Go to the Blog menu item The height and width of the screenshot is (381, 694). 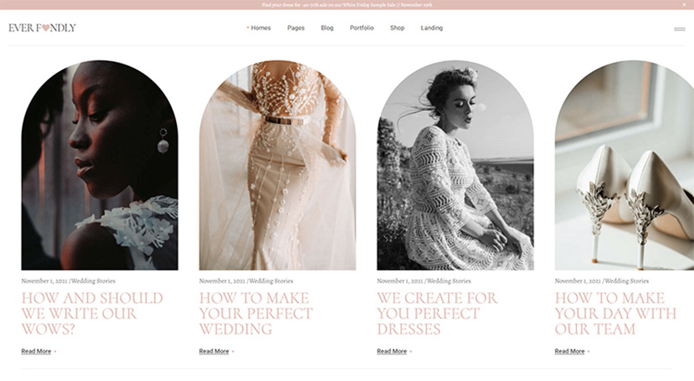pos(327,28)
